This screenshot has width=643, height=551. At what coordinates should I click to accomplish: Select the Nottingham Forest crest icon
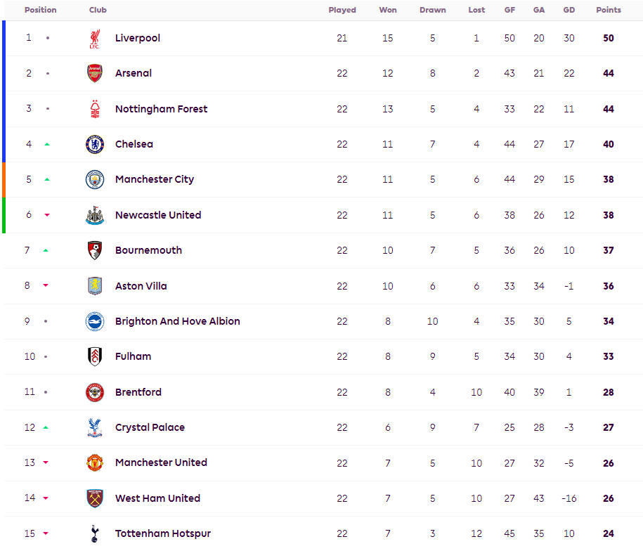click(95, 109)
